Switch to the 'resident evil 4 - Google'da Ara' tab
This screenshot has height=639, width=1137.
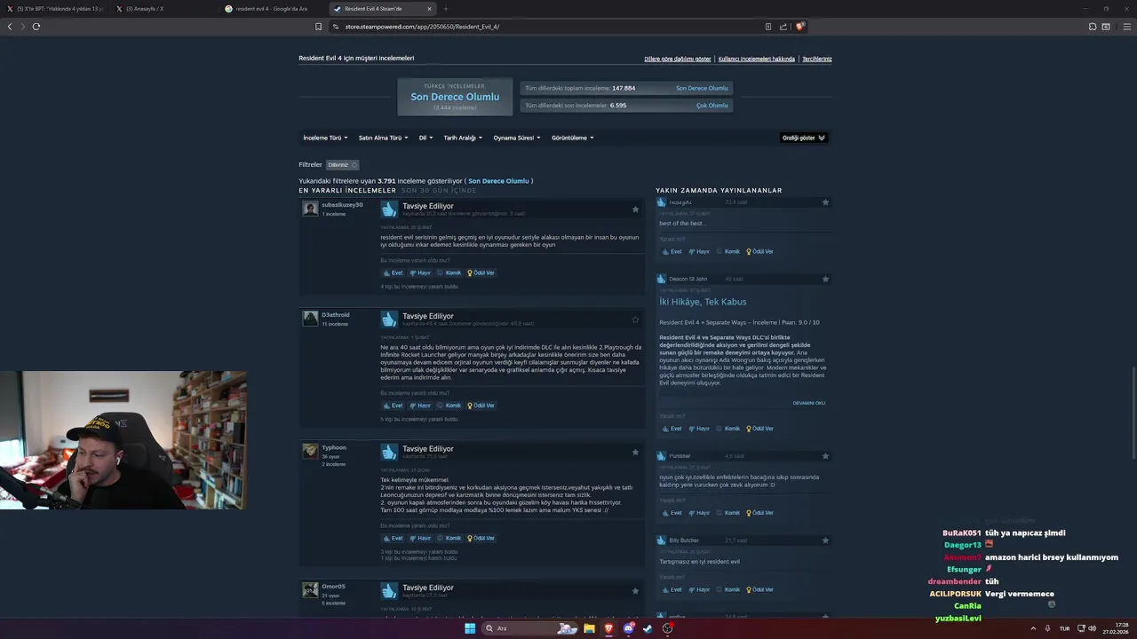[x=271, y=9]
